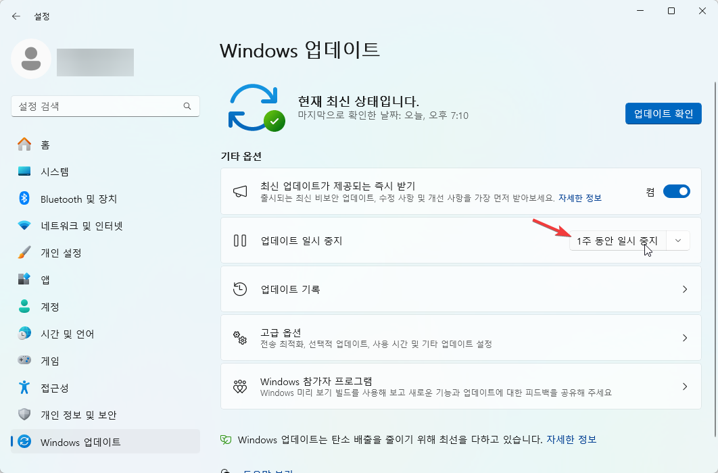Turn off 최신 업데이트가 제공되는 즉시 받기
The image size is (718, 473).
click(676, 191)
